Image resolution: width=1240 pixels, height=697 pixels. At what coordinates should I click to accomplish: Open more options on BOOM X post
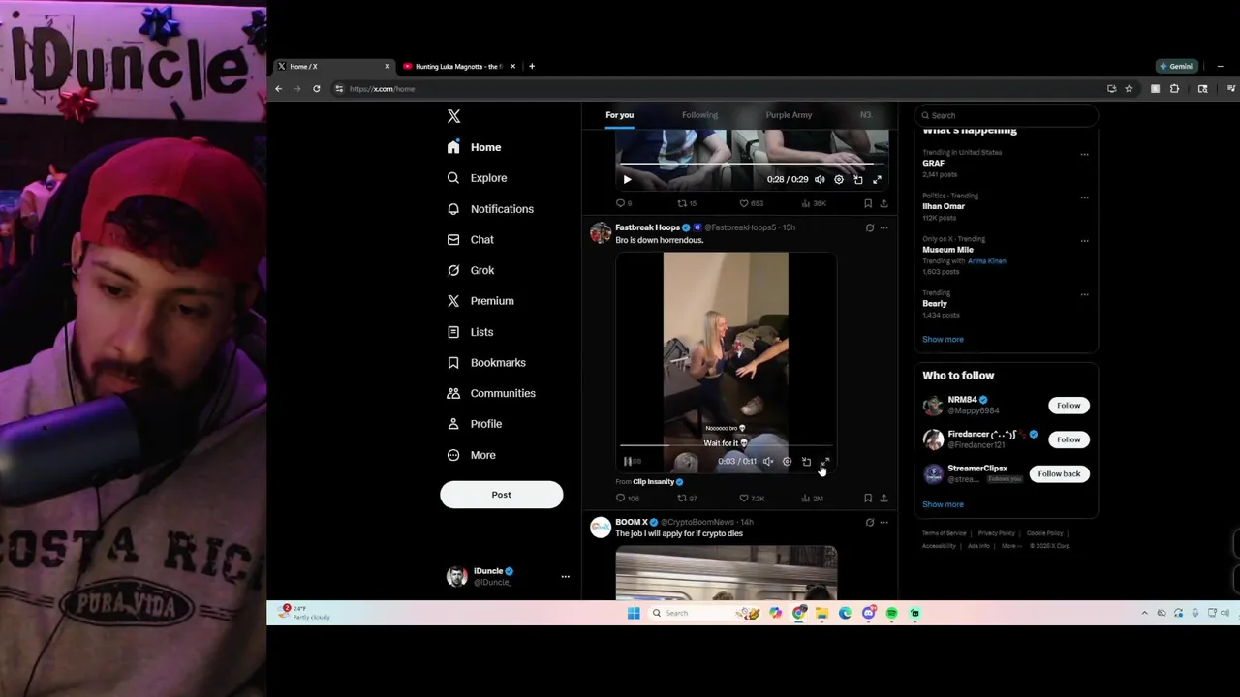click(x=883, y=522)
